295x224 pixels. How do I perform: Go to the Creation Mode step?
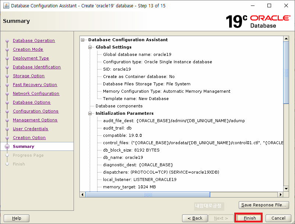(28, 49)
